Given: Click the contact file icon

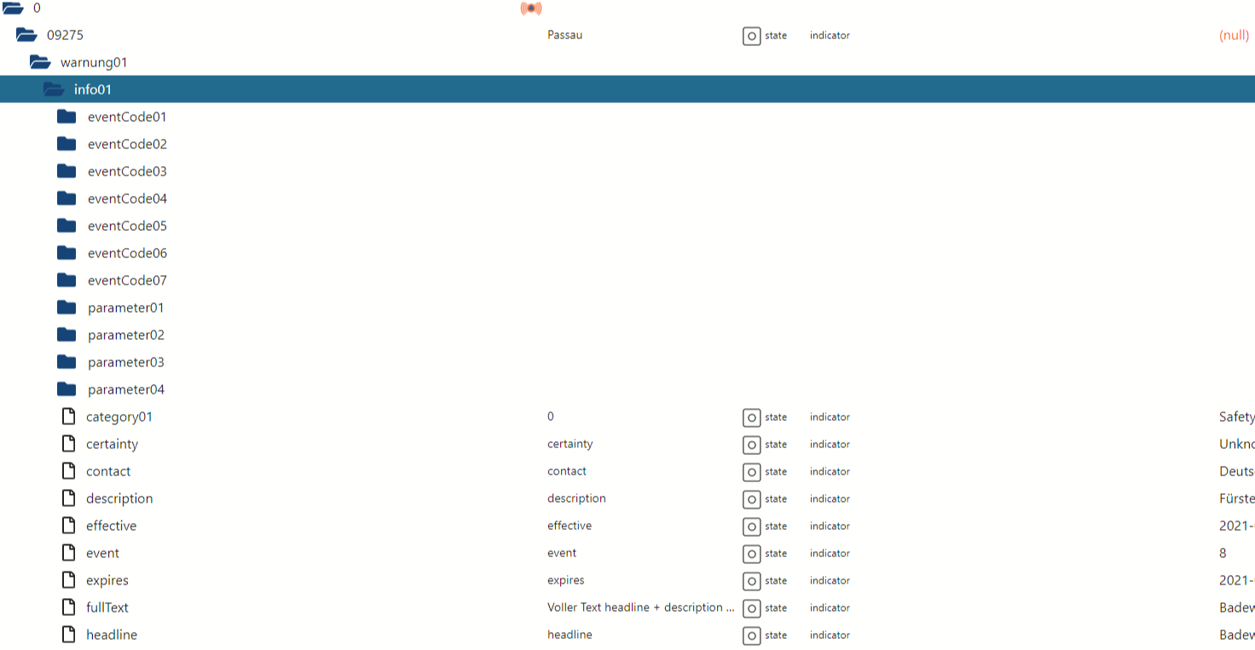Looking at the screenshot, I should [x=69, y=471].
